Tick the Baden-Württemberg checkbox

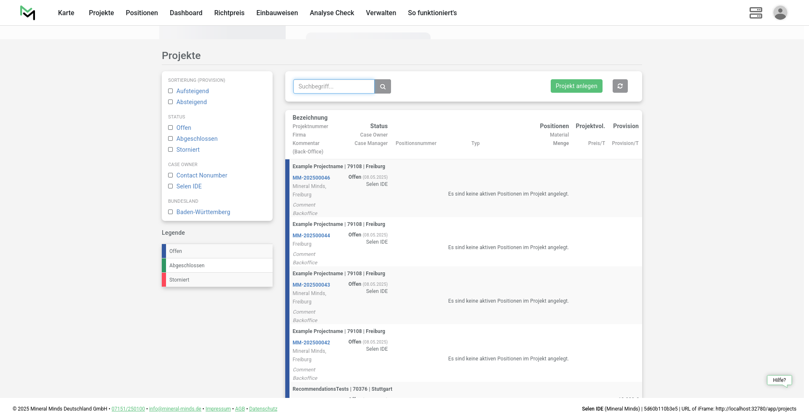click(x=171, y=212)
